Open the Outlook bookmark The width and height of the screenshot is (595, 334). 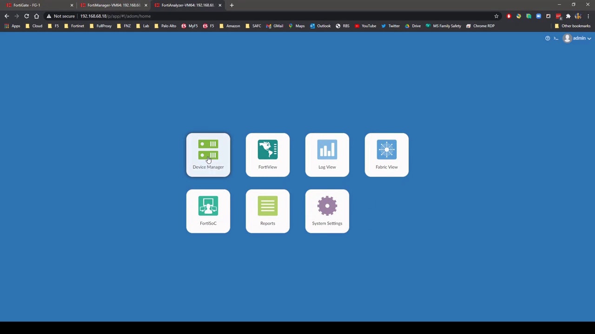(320, 26)
